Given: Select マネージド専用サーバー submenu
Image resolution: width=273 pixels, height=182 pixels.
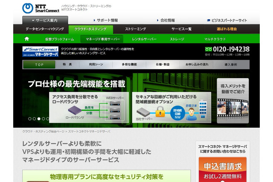Looking at the screenshot, I should pyautogui.click(x=102, y=39).
